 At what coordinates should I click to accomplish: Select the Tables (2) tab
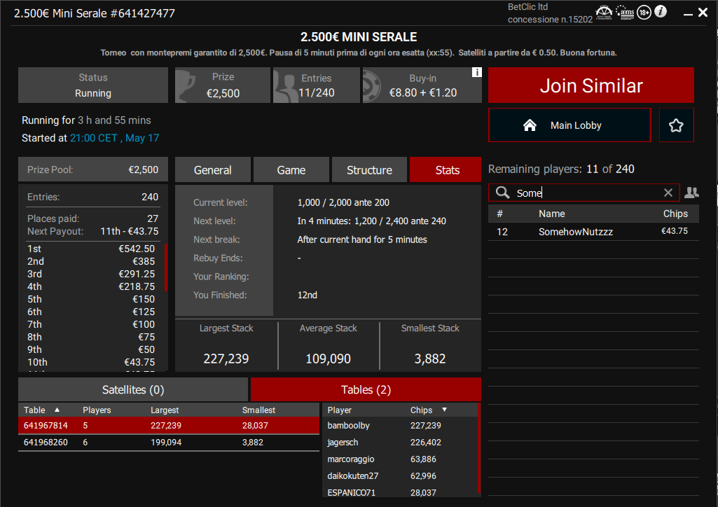click(366, 389)
